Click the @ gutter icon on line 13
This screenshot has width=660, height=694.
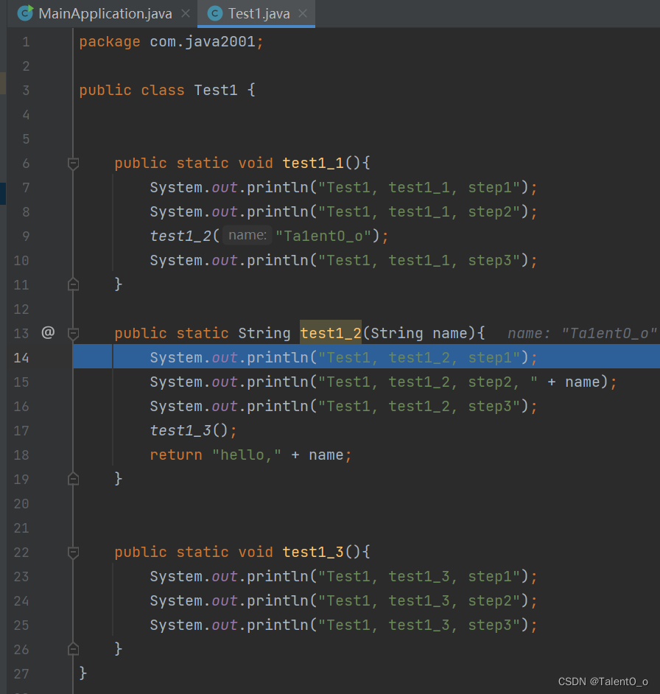click(48, 332)
